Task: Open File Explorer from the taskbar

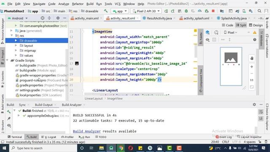Action: [x=101, y=148]
